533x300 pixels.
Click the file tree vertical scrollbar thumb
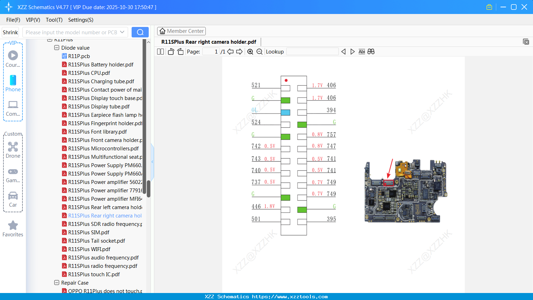[148, 189]
